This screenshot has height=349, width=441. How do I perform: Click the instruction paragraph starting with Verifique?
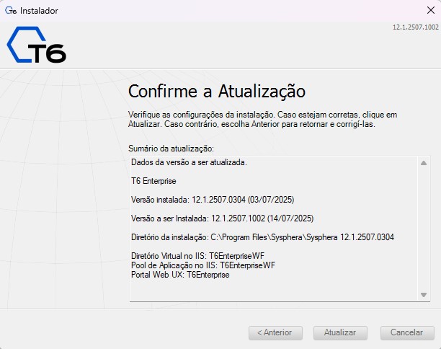tap(263, 119)
